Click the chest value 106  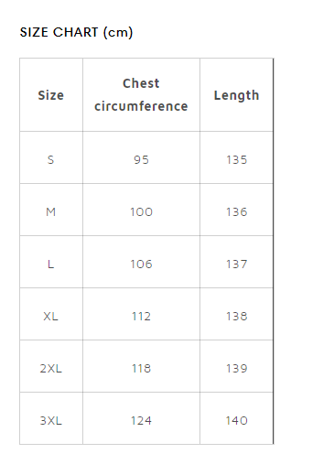coord(141,264)
